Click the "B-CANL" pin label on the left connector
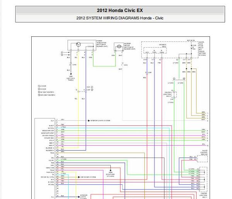 click(x=51, y=185)
